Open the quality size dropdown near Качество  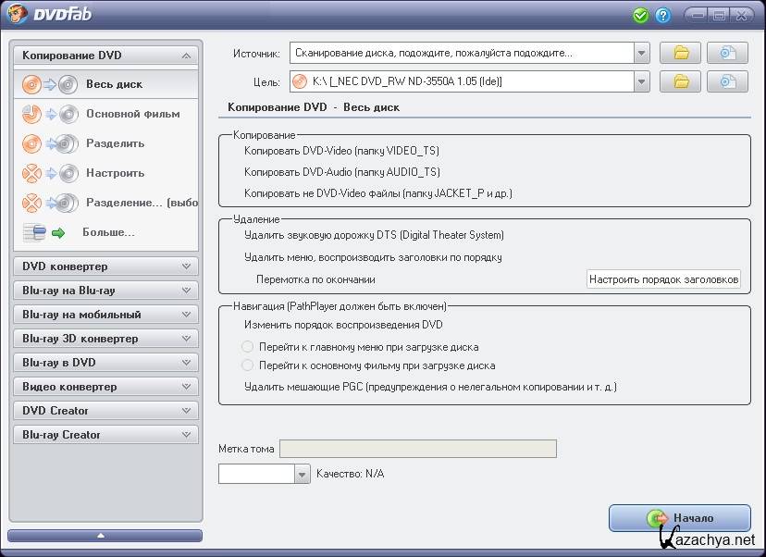[302, 474]
